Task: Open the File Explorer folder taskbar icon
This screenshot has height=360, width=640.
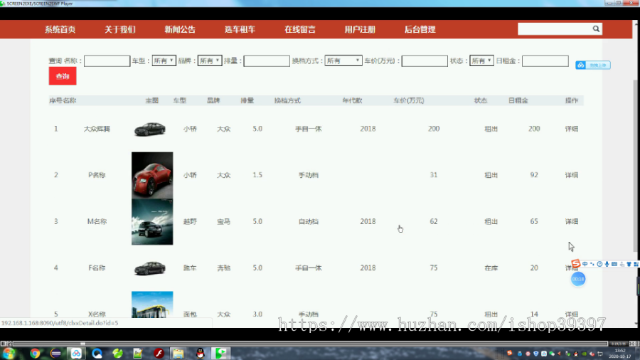Action: click(x=178, y=354)
